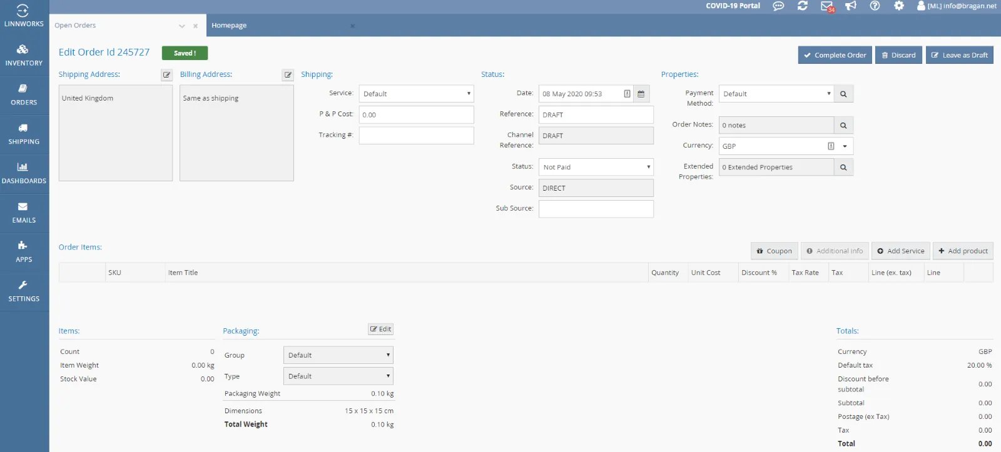Open the Packaging Type dropdown
This screenshot has height=452, width=1001.
click(338, 376)
